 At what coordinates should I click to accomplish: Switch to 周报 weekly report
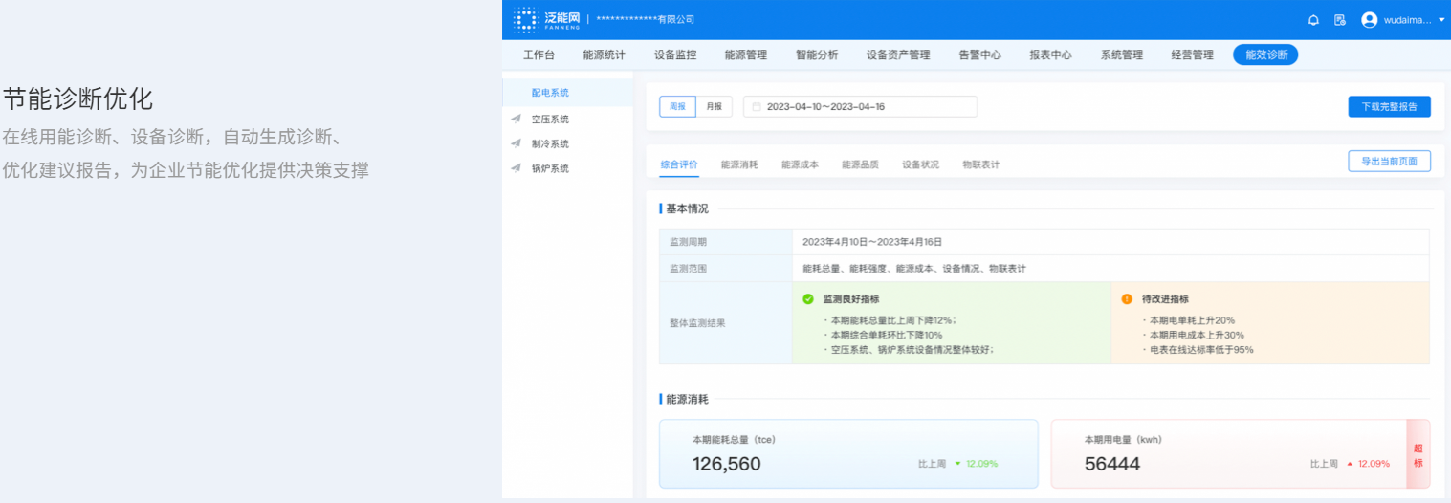pos(677,106)
